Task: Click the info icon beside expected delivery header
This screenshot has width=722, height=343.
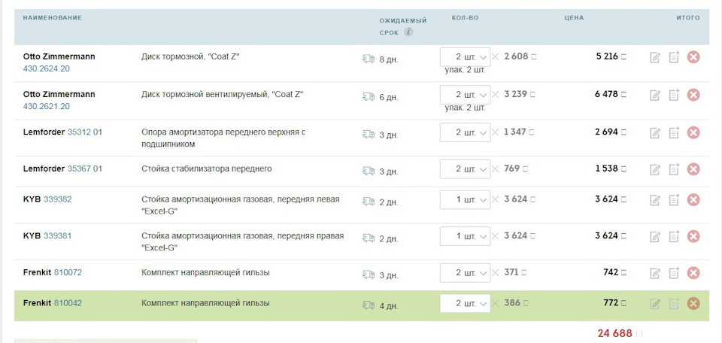Action: pyautogui.click(x=408, y=32)
